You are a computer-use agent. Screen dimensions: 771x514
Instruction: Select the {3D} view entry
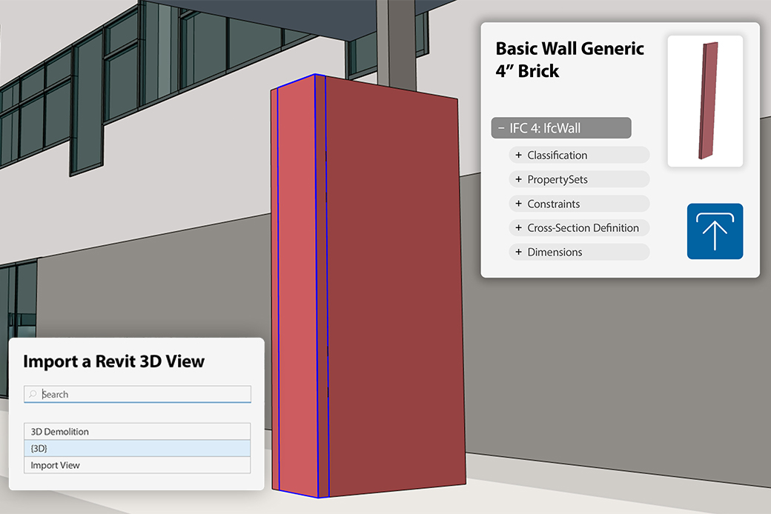pos(137,448)
